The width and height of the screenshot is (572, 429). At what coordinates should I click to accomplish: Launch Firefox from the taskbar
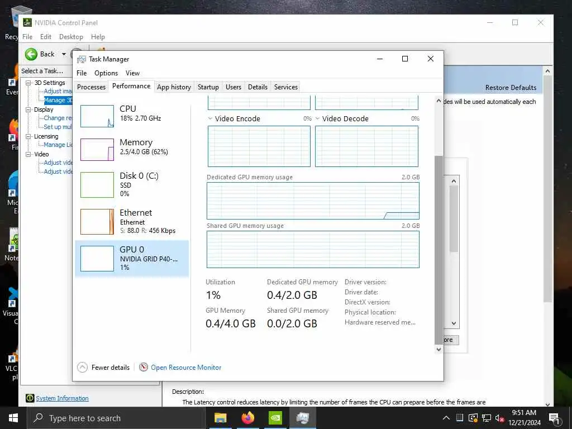coord(247,418)
